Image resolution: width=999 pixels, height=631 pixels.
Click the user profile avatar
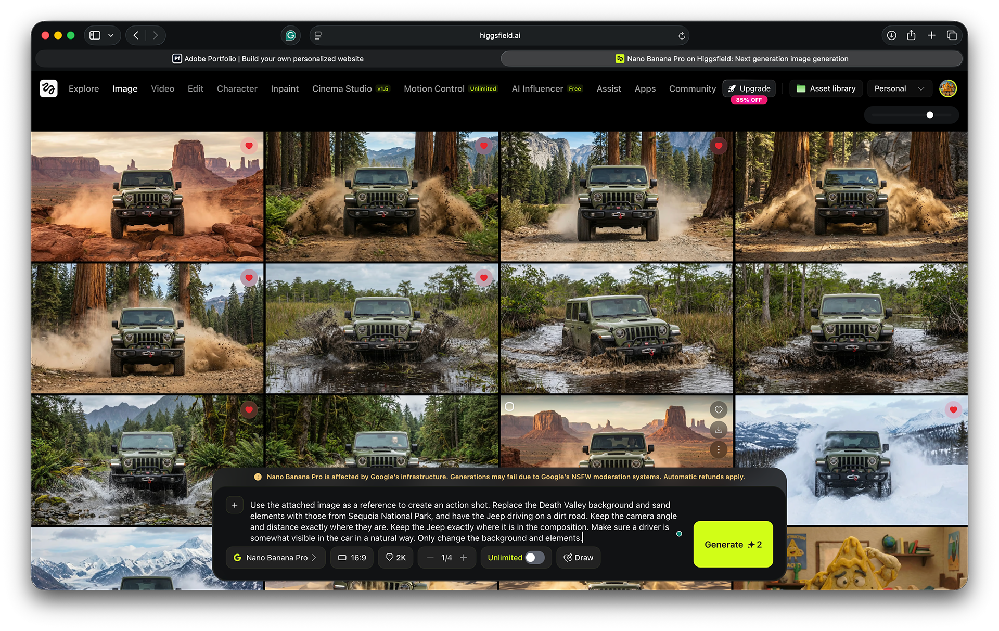tap(947, 88)
